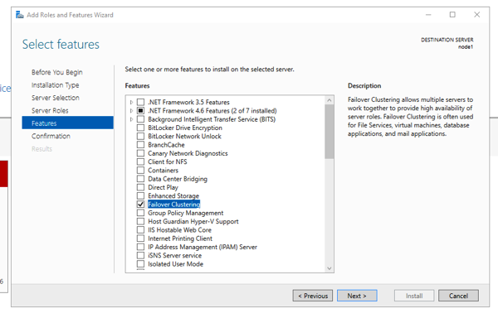This screenshot has width=498, height=318.
Task: Select the Data Center Bridging label
Action: coord(178,179)
